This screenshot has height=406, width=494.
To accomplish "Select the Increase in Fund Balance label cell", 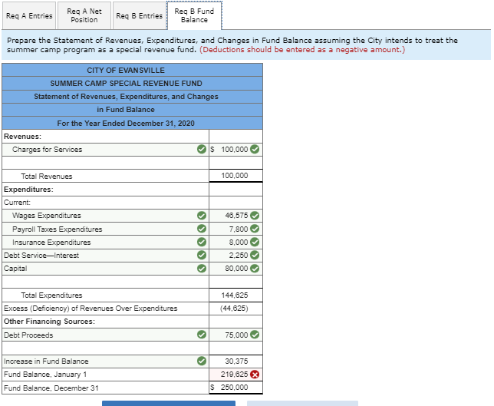I will tap(106, 361).
